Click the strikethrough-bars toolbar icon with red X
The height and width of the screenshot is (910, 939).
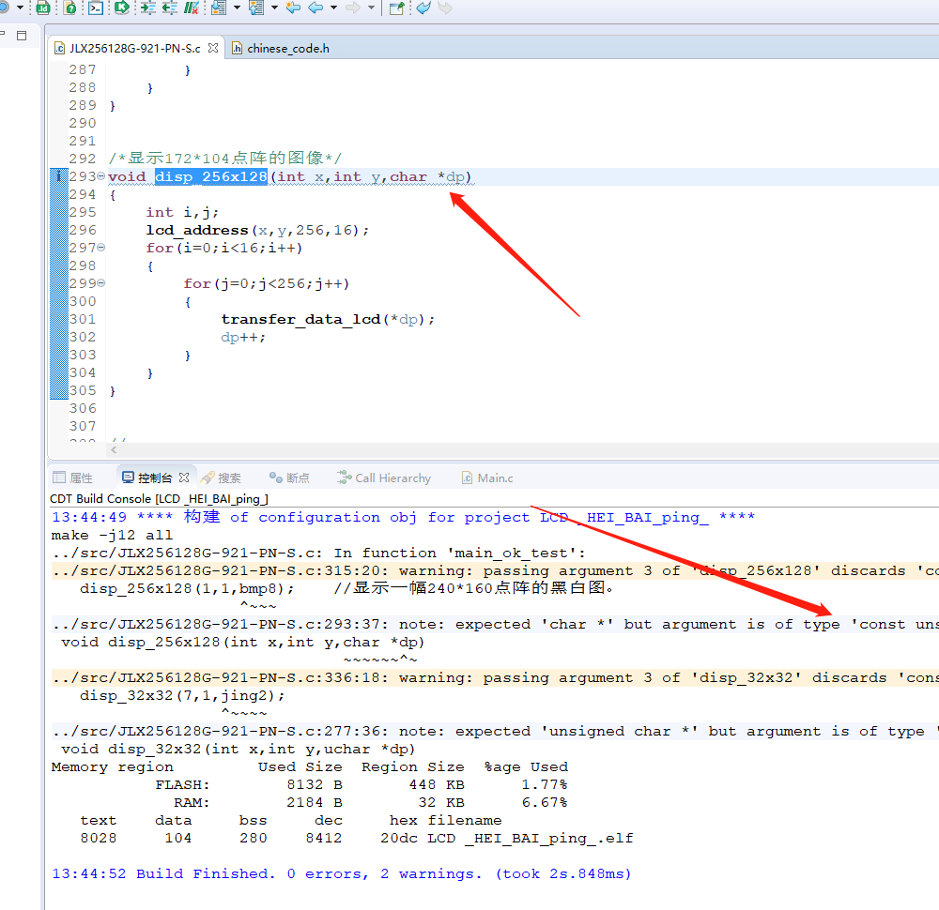(x=192, y=8)
